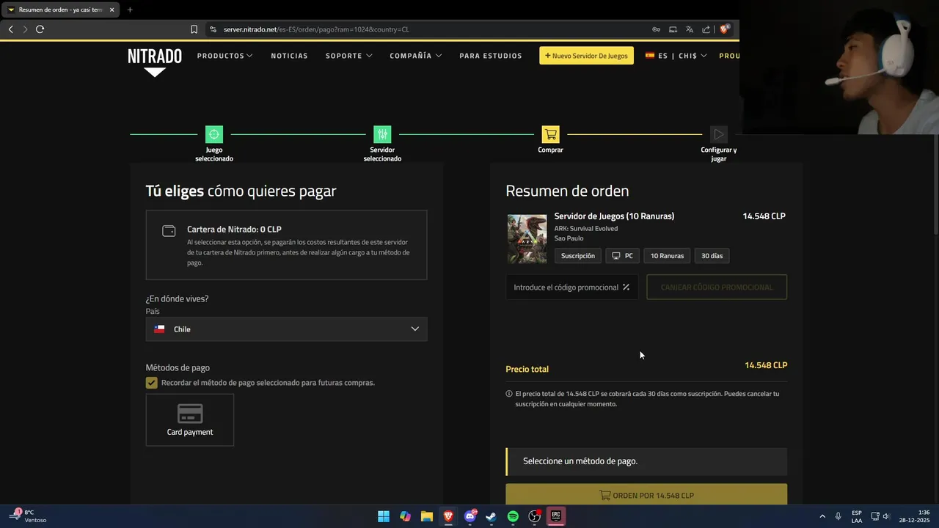The height and width of the screenshot is (528, 939).
Task: Click 'Nuevo Servidor De Juegos' button
Action: 586,56
